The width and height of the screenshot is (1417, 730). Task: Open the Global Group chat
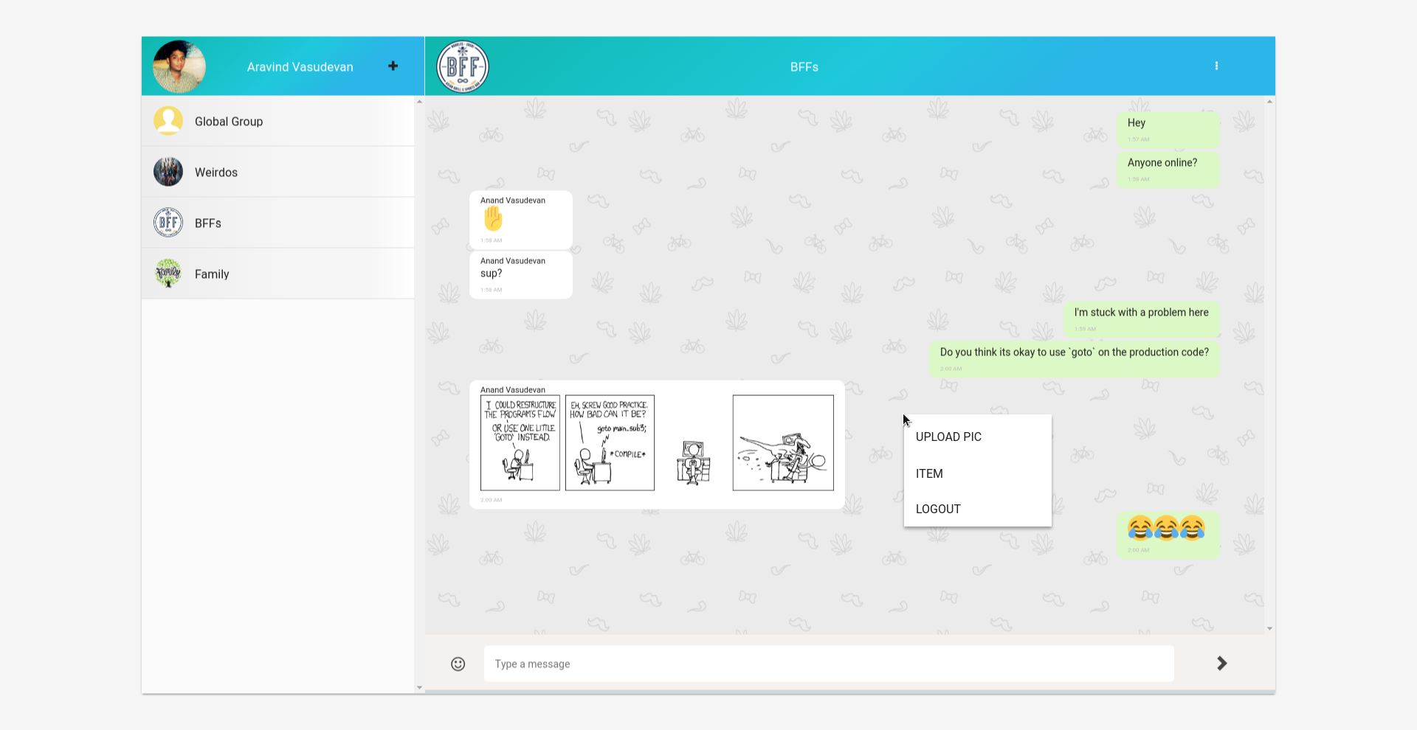coord(277,121)
